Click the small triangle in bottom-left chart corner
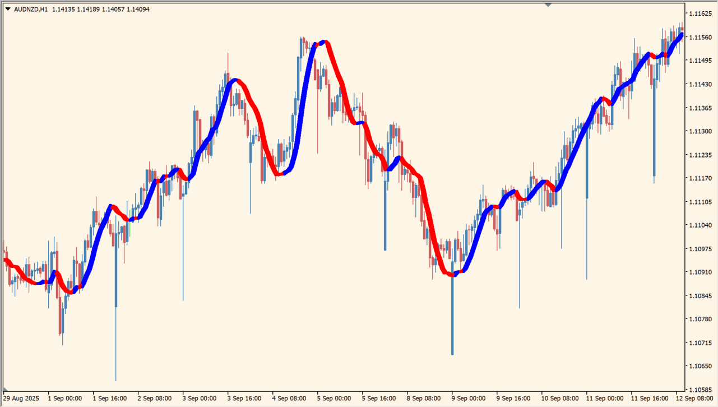 tap(6, 389)
